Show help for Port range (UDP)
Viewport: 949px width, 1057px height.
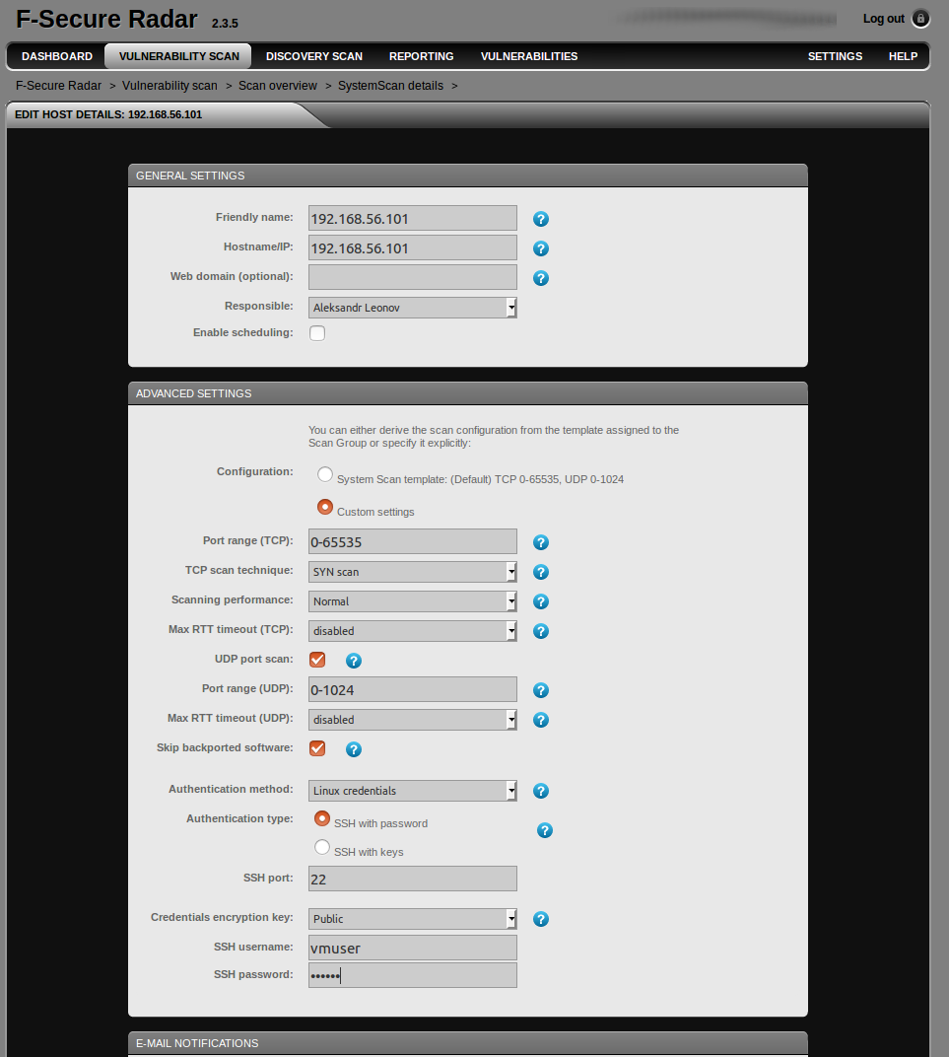tap(541, 691)
